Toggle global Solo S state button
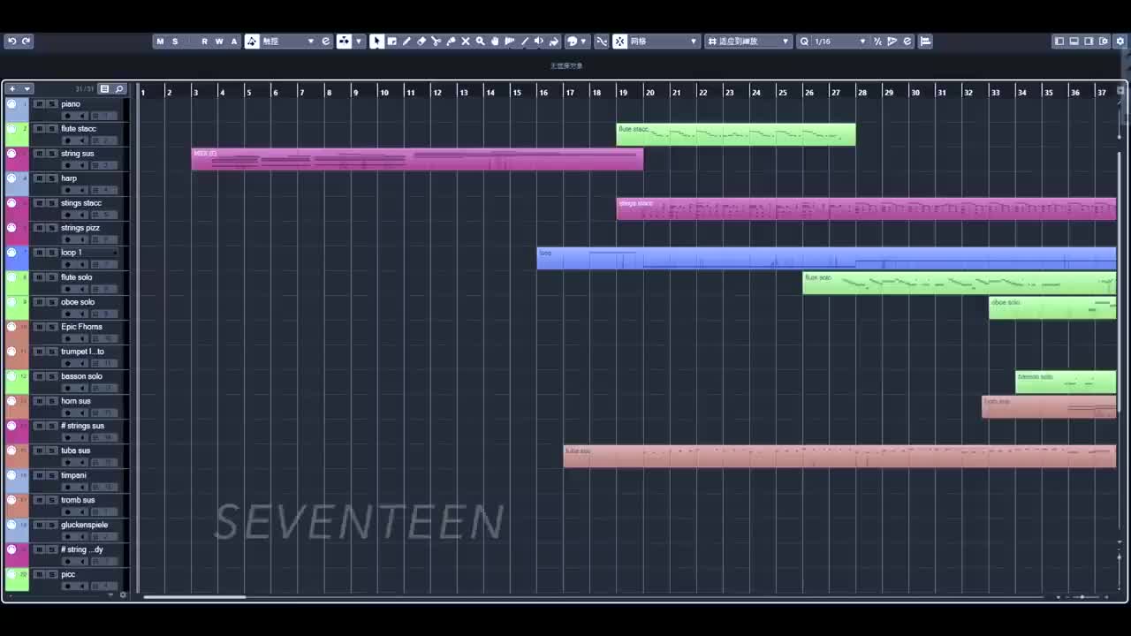This screenshot has height=636, width=1131. click(x=175, y=41)
